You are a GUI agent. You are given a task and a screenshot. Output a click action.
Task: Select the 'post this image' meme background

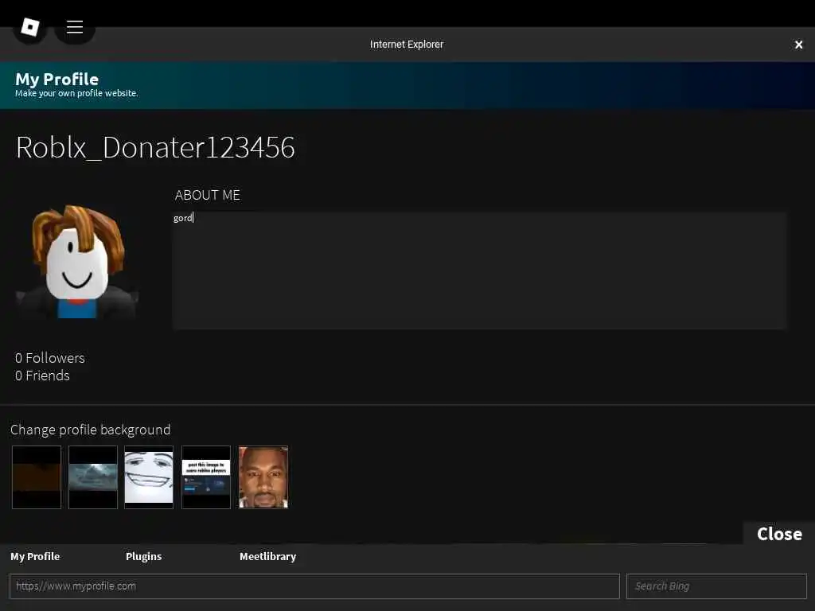[x=206, y=477]
